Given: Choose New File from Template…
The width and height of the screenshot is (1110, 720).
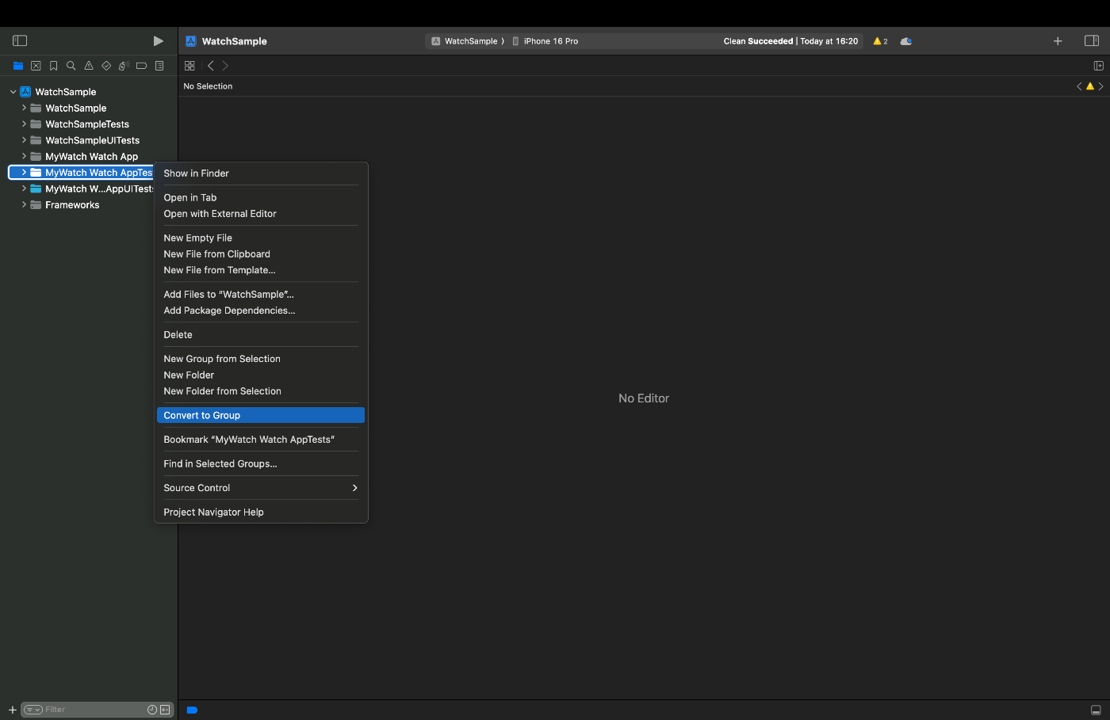Looking at the screenshot, I should pos(261,270).
